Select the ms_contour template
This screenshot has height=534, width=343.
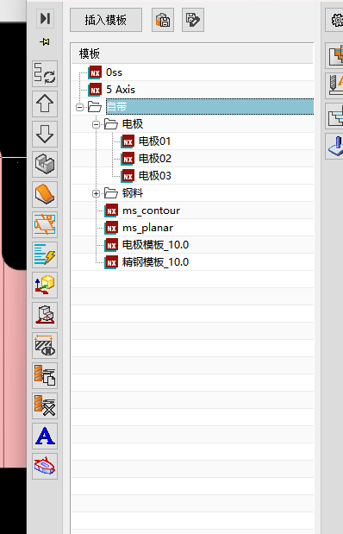pos(151,210)
